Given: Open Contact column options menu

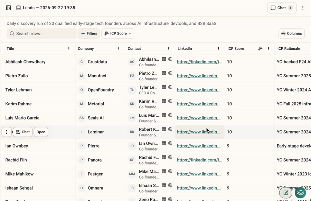Looking at the screenshot, I should 169,49.
